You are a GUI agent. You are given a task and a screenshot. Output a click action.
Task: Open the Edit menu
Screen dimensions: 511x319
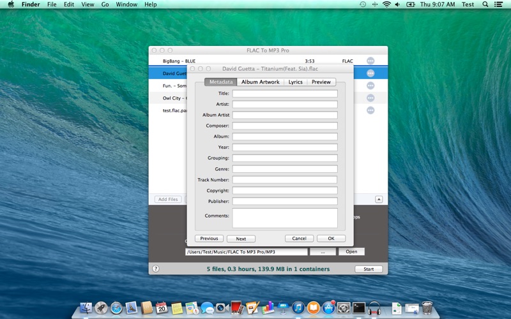(69, 4)
